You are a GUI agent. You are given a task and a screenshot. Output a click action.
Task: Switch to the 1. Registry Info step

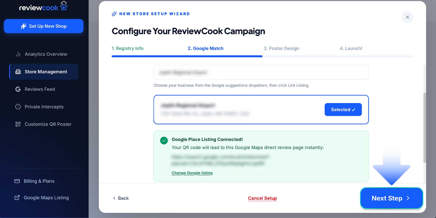tap(127, 48)
